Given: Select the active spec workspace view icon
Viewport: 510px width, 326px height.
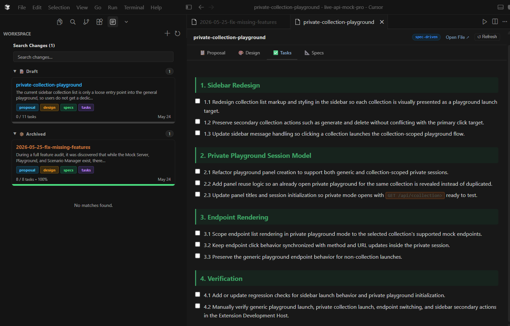Looking at the screenshot, I should pyautogui.click(x=113, y=22).
